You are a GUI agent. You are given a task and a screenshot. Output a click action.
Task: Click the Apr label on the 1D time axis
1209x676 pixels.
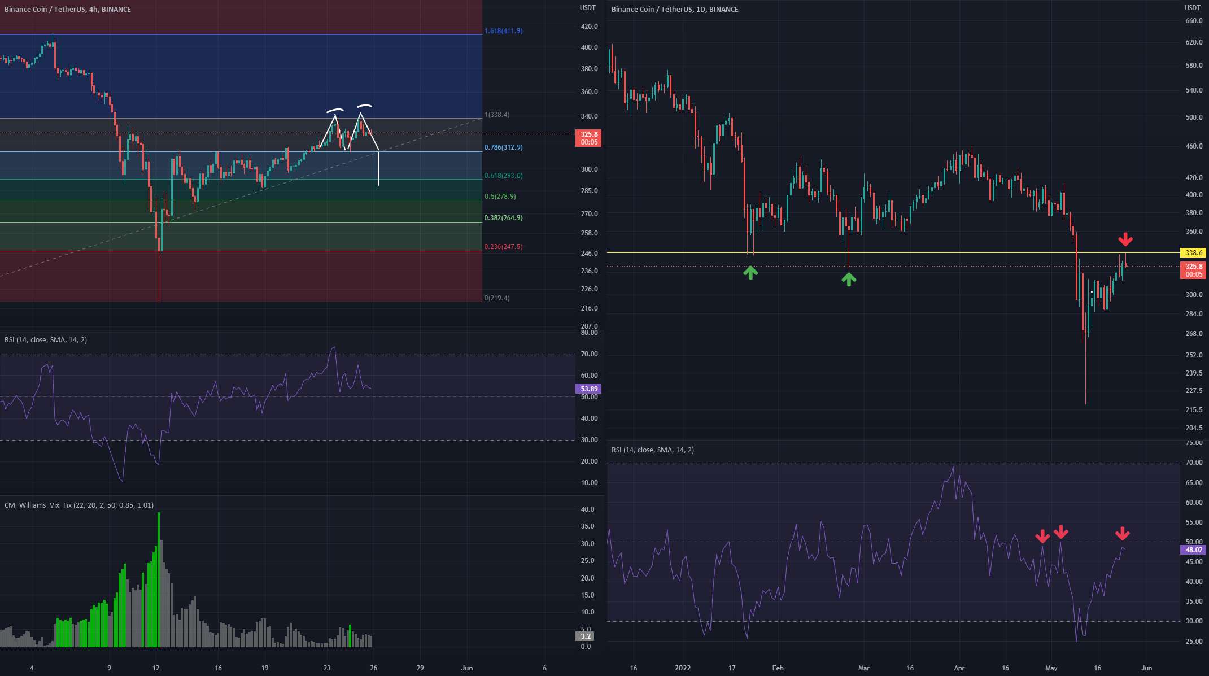[x=959, y=668]
